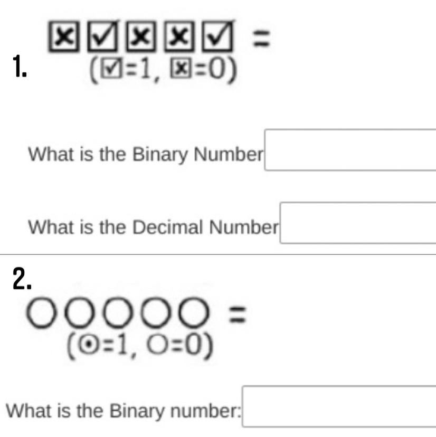Click the 'What is the Decimal Number' label
Image resolution: width=436 pixels, height=437 pixels.
coord(153,227)
